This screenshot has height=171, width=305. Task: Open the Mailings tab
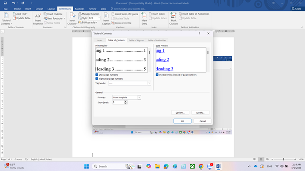pyautogui.click(x=80, y=9)
